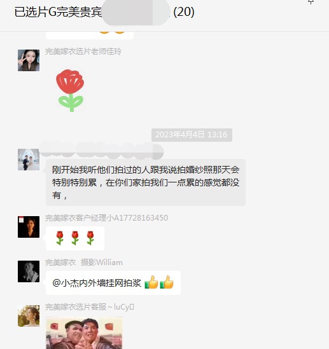This screenshot has width=329, height=349.
Task: Open the 摄影William profile avatar
Action: (x=29, y=271)
